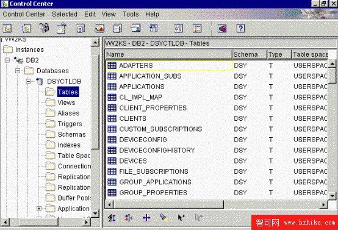Open the Control Center toolbar icon
The width and height of the screenshot is (338, 230).
pyautogui.click(x=7, y=29)
